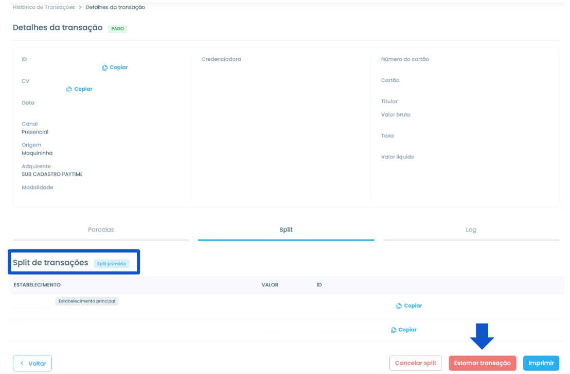Copy the second split row ID
The height and width of the screenshot is (374, 570).
coord(403,330)
